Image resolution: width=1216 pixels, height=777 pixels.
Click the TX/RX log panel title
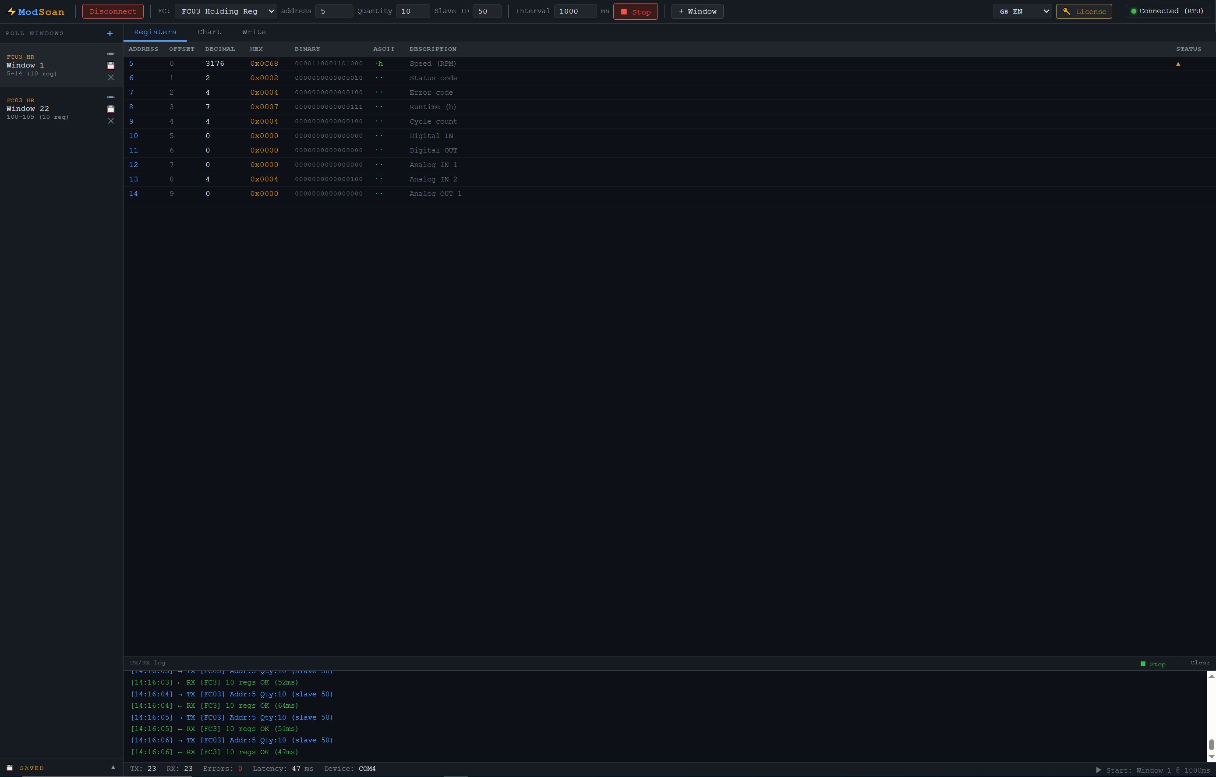click(x=148, y=663)
